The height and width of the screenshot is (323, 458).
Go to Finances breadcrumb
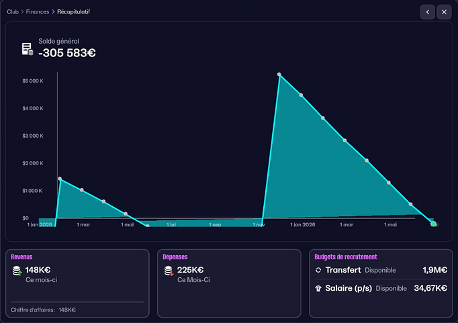(38, 12)
